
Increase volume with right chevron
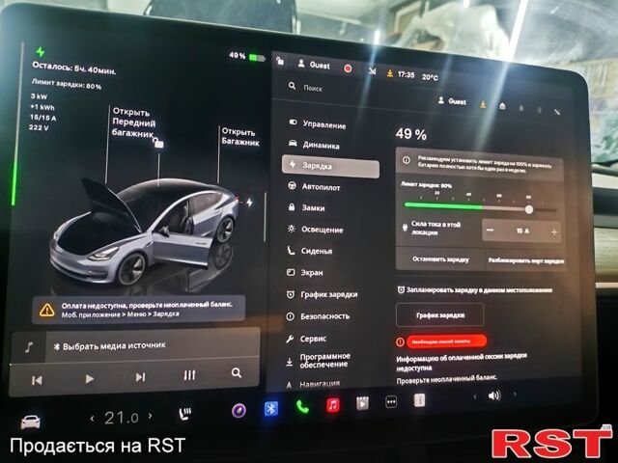click(x=515, y=394)
